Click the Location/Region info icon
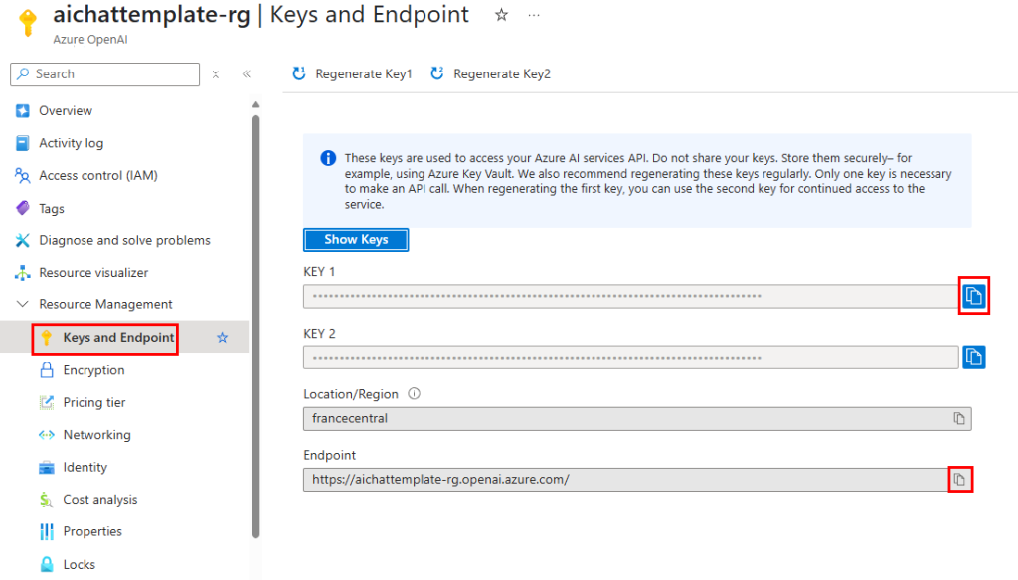This screenshot has width=1018, height=580. pyautogui.click(x=414, y=394)
